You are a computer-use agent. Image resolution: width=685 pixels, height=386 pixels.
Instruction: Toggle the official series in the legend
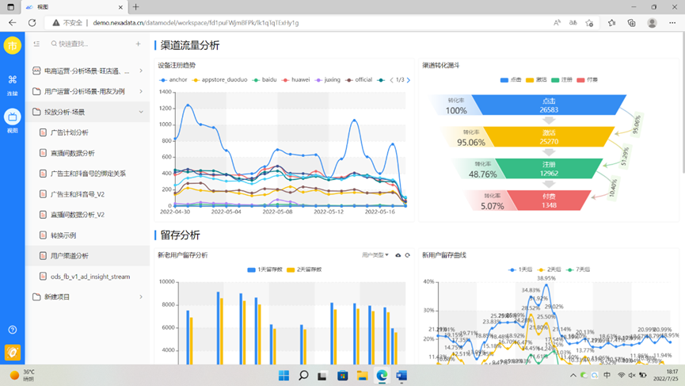(x=359, y=80)
